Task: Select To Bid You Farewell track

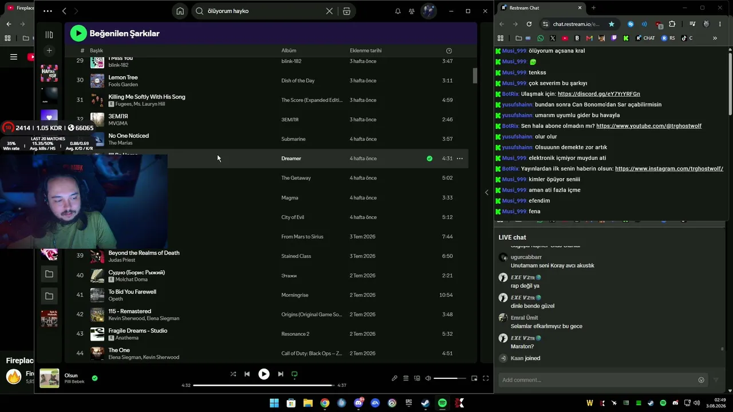Action: click(132, 292)
